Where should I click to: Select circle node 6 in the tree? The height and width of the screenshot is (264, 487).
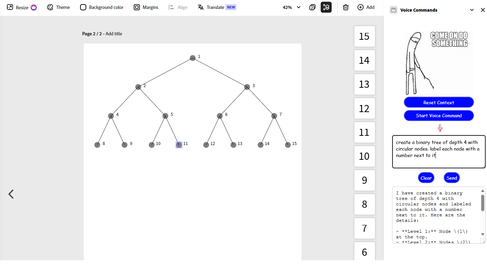tap(220, 116)
